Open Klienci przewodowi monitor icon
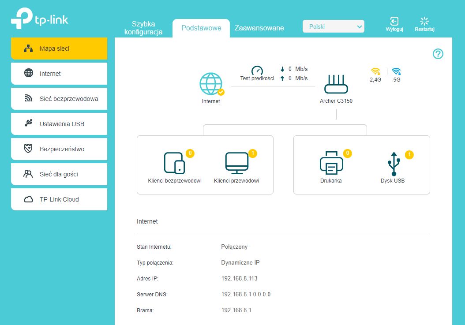The height and width of the screenshot is (325, 465). [x=236, y=163]
